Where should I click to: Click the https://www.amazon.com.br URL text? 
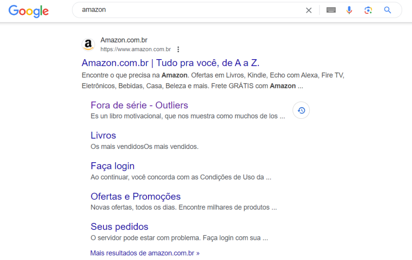(x=136, y=50)
